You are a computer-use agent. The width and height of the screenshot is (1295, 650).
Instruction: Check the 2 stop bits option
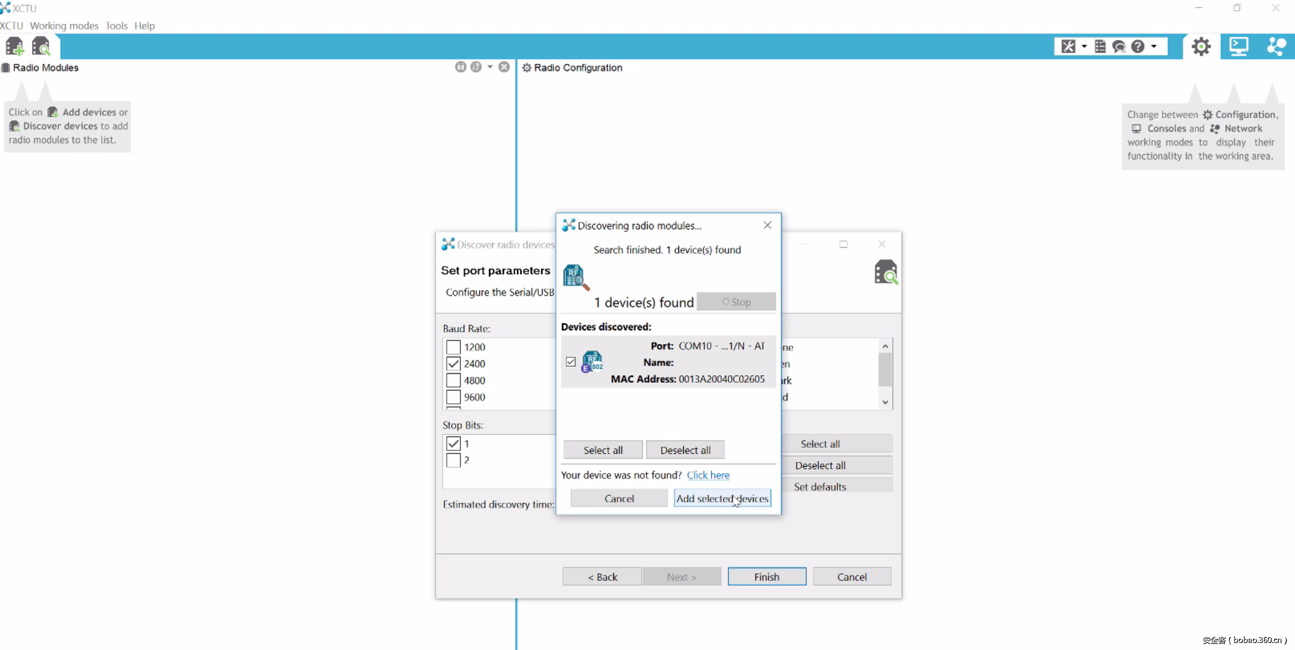[453, 460]
